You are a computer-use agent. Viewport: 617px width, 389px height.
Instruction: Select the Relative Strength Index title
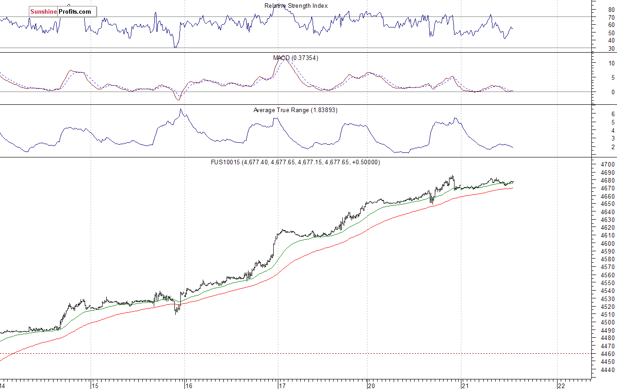pyautogui.click(x=296, y=6)
